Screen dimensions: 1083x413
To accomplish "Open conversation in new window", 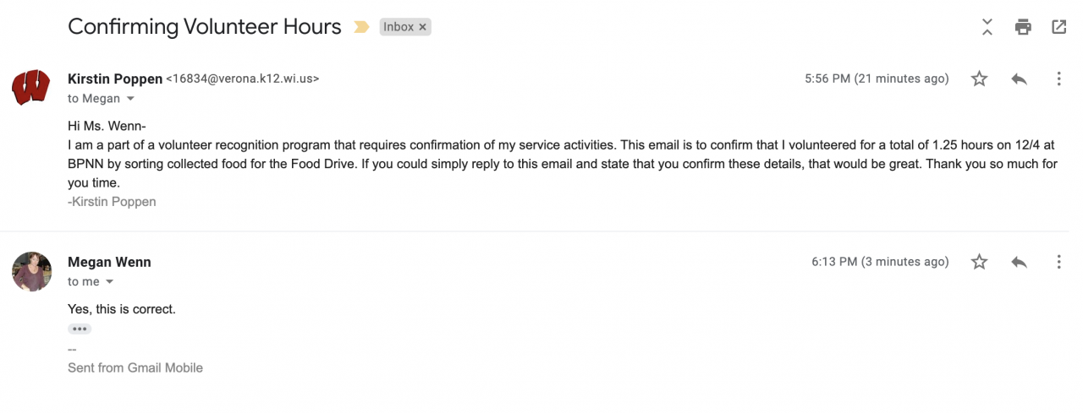I will (x=1058, y=27).
